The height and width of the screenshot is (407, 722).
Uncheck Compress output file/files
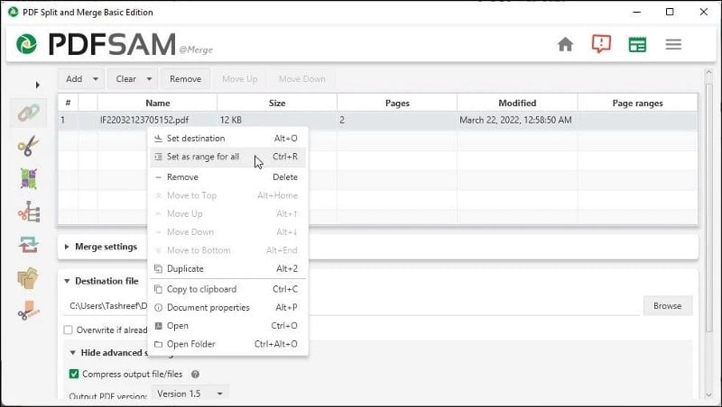pos(74,374)
